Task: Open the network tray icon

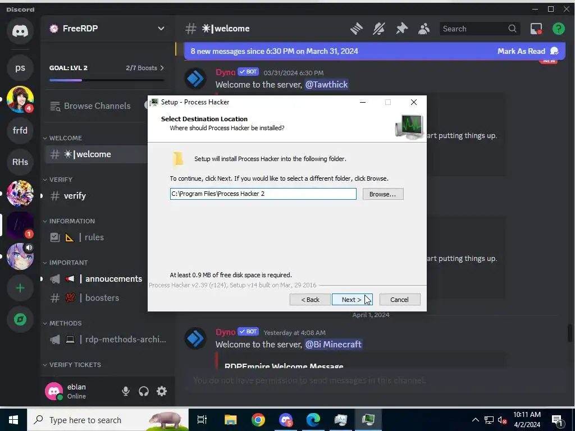Action: coord(489,420)
